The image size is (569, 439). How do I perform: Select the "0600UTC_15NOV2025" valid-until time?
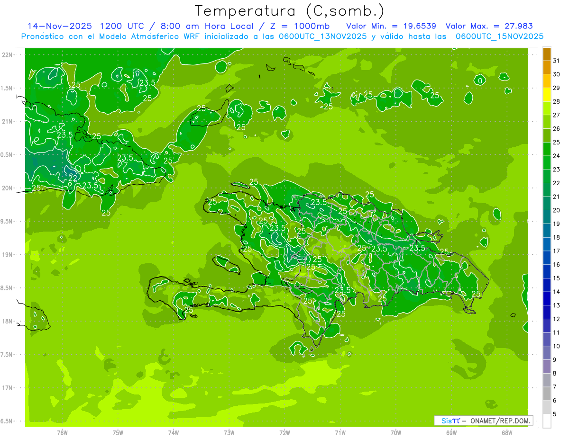click(x=499, y=36)
